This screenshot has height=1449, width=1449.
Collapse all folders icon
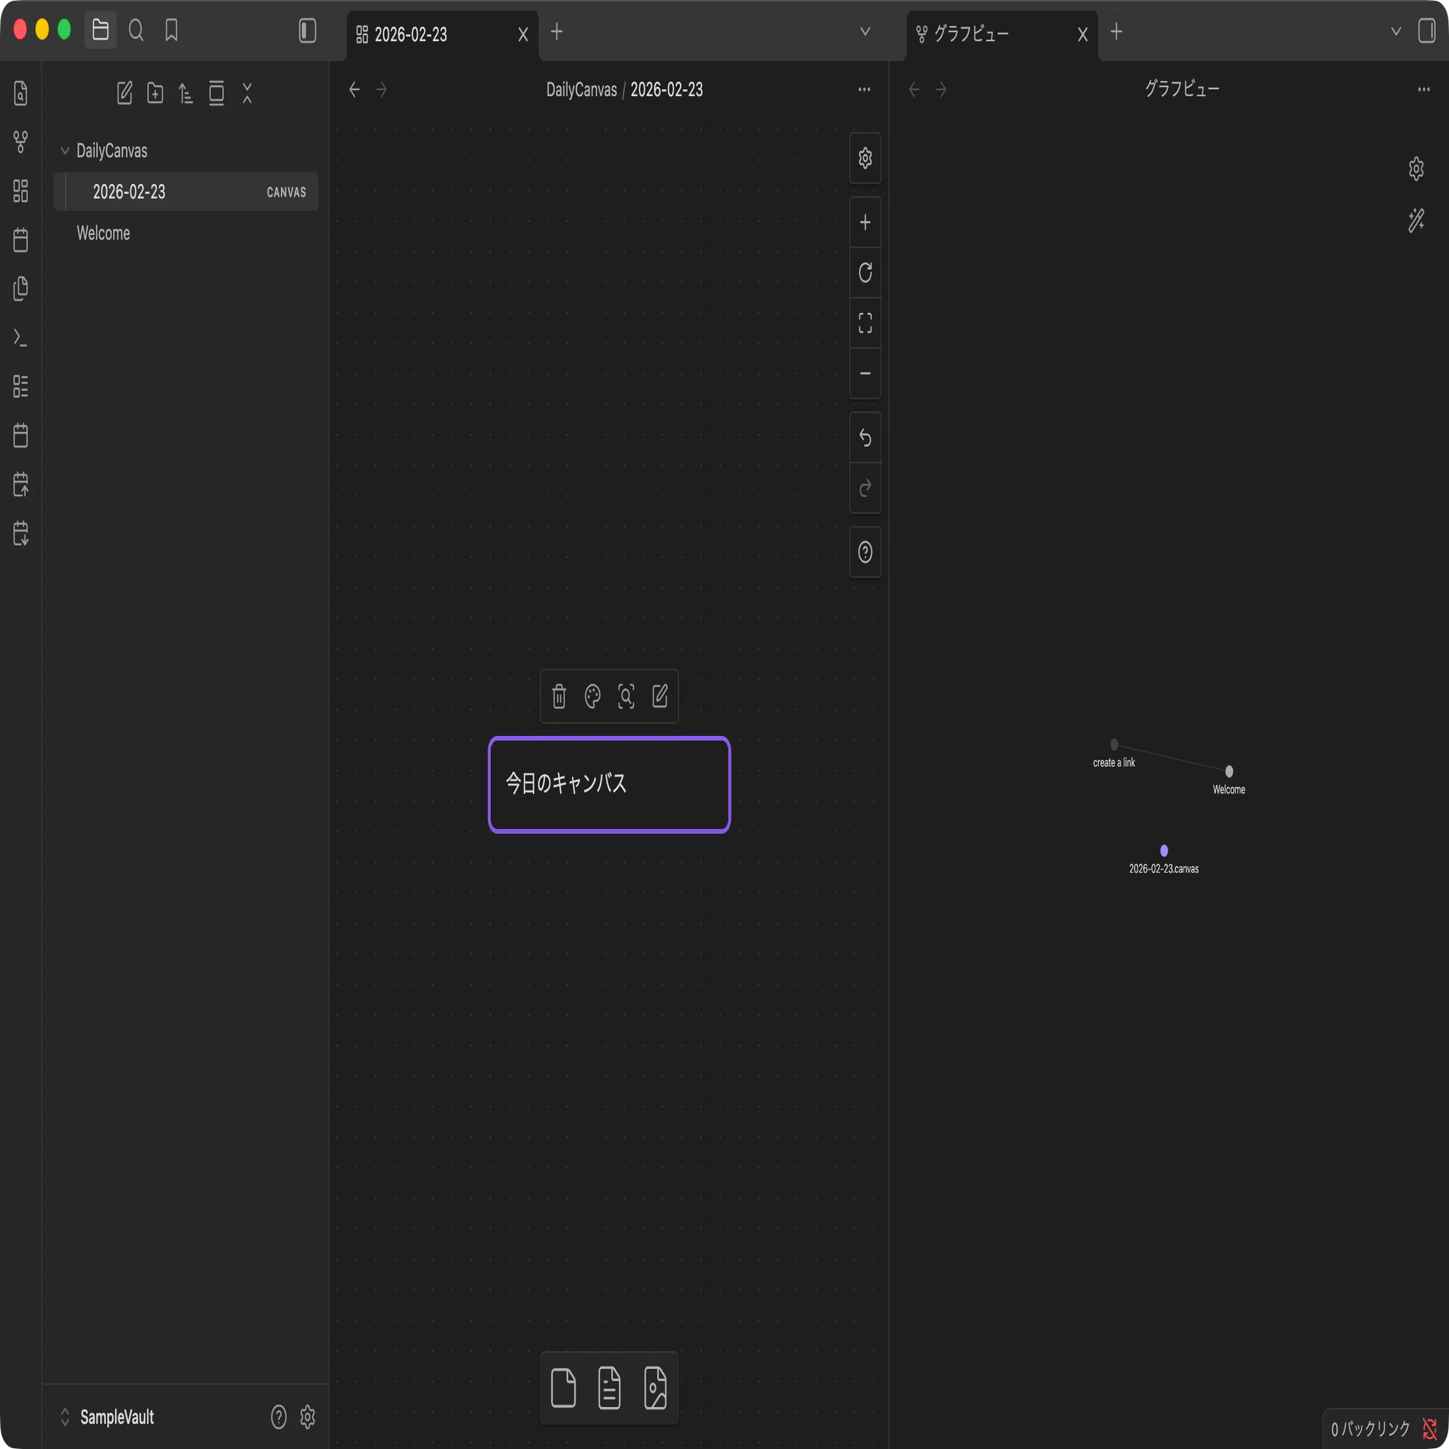click(247, 93)
